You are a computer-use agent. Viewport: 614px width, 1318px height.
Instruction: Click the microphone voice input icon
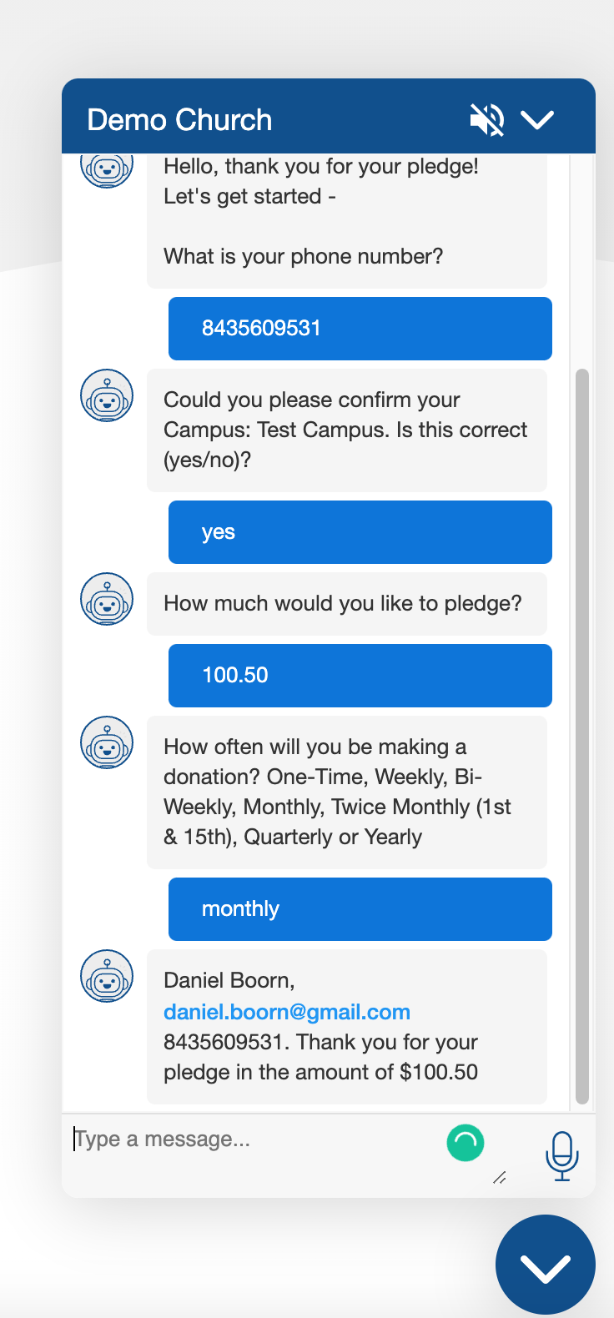pos(562,1156)
